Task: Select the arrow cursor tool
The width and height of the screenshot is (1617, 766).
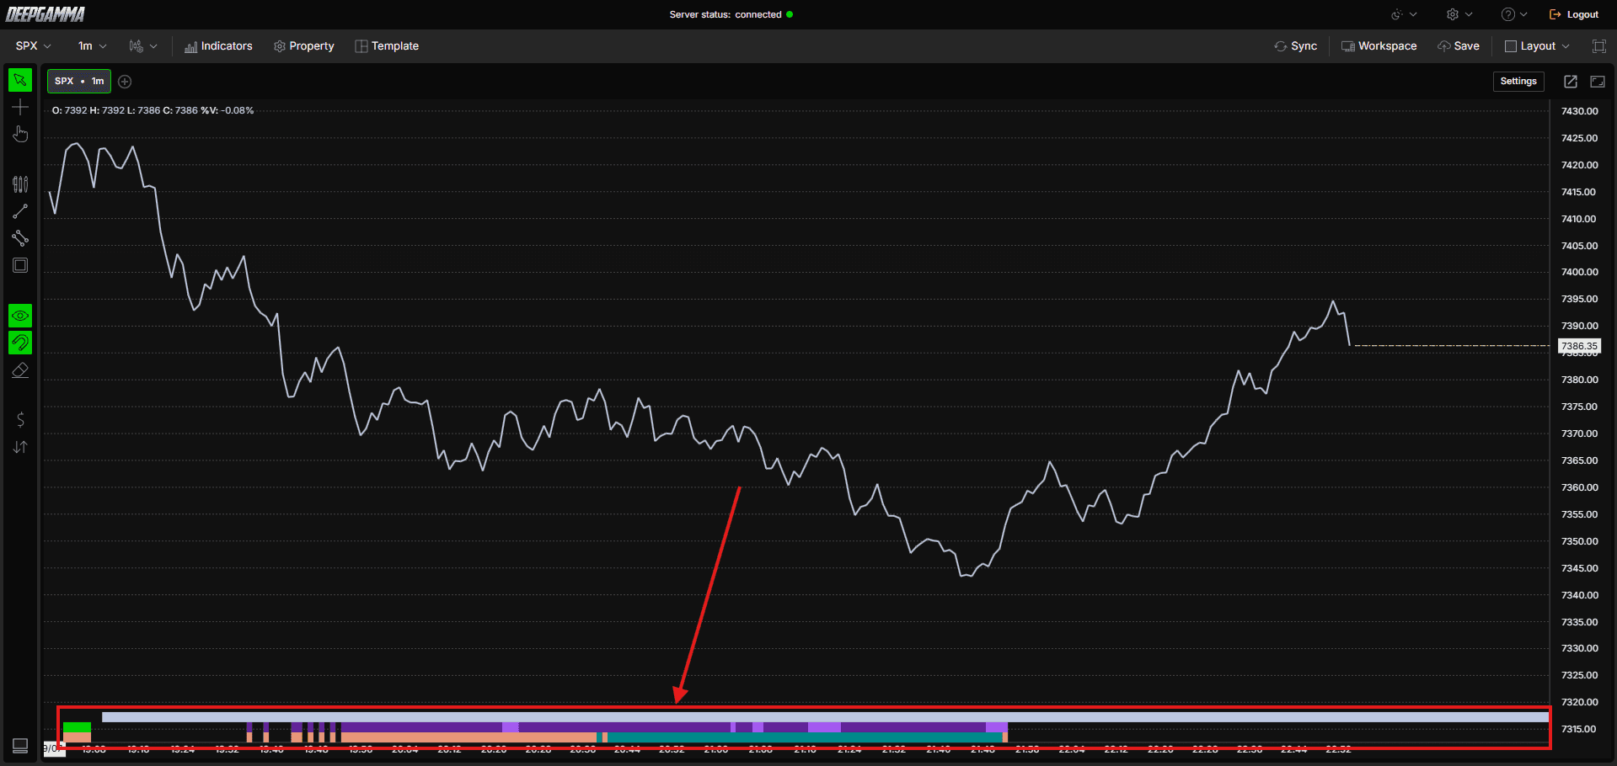Action: coord(20,80)
